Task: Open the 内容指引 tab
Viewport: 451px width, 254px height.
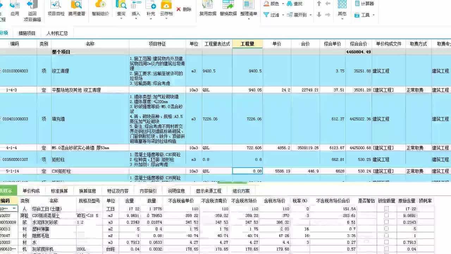Action: [148, 191]
